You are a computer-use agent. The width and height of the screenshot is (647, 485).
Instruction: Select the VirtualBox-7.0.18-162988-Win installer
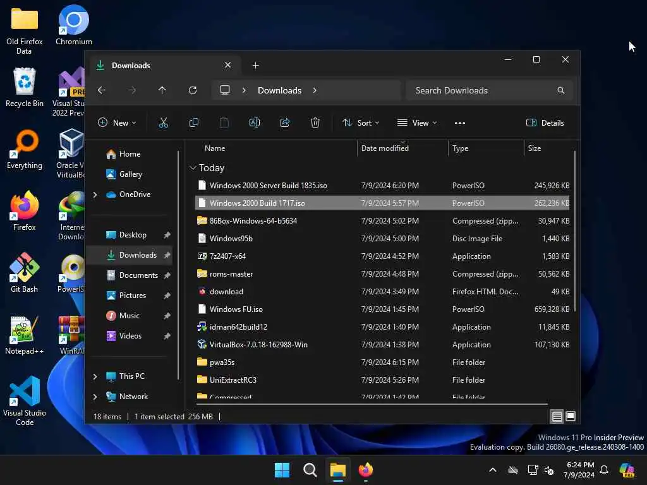point(382,345)
